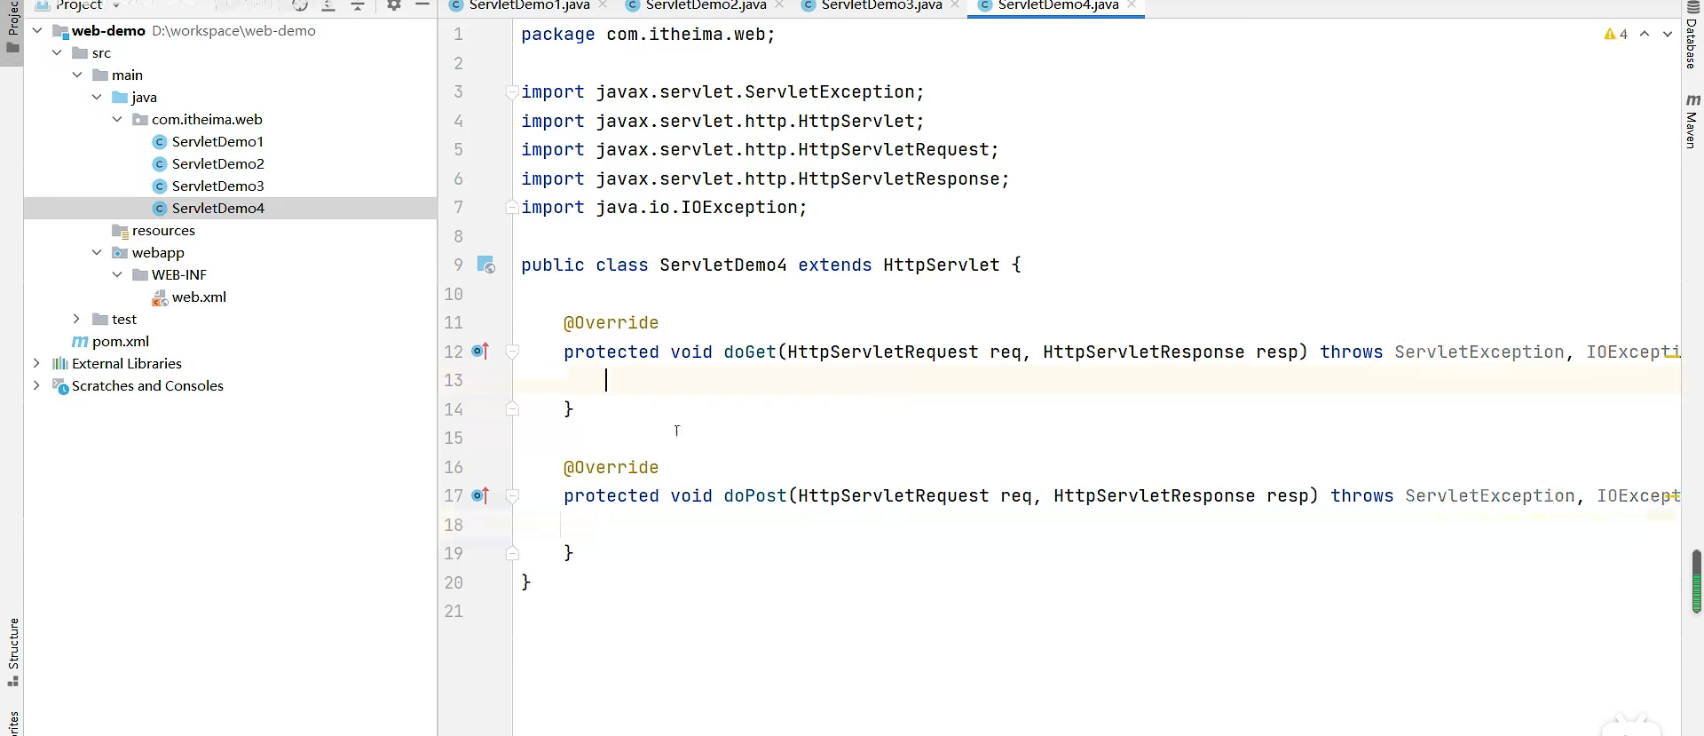
Task: Click the first @Override annotation
Action: coord(611,322)
